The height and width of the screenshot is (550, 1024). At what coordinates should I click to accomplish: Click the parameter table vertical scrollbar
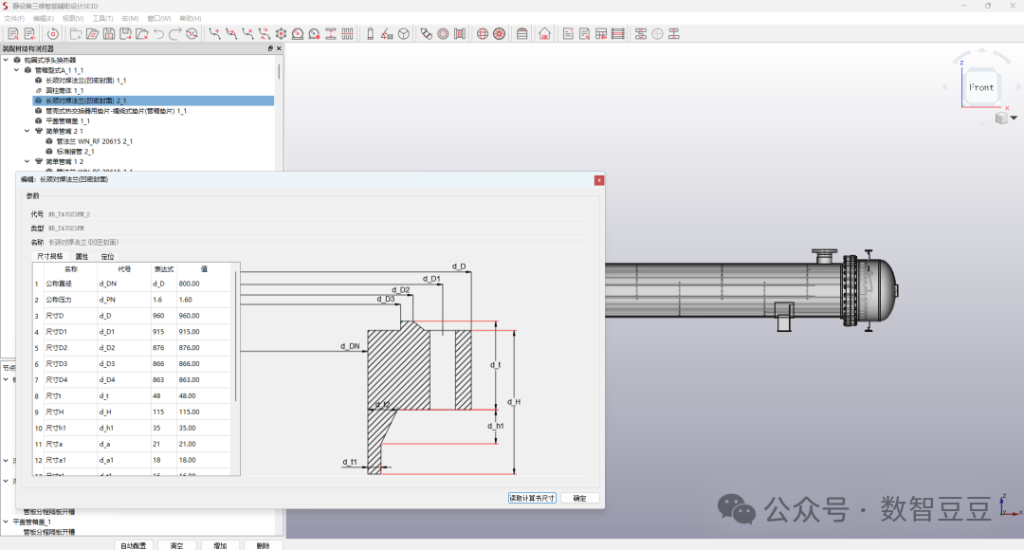(236, 336)
